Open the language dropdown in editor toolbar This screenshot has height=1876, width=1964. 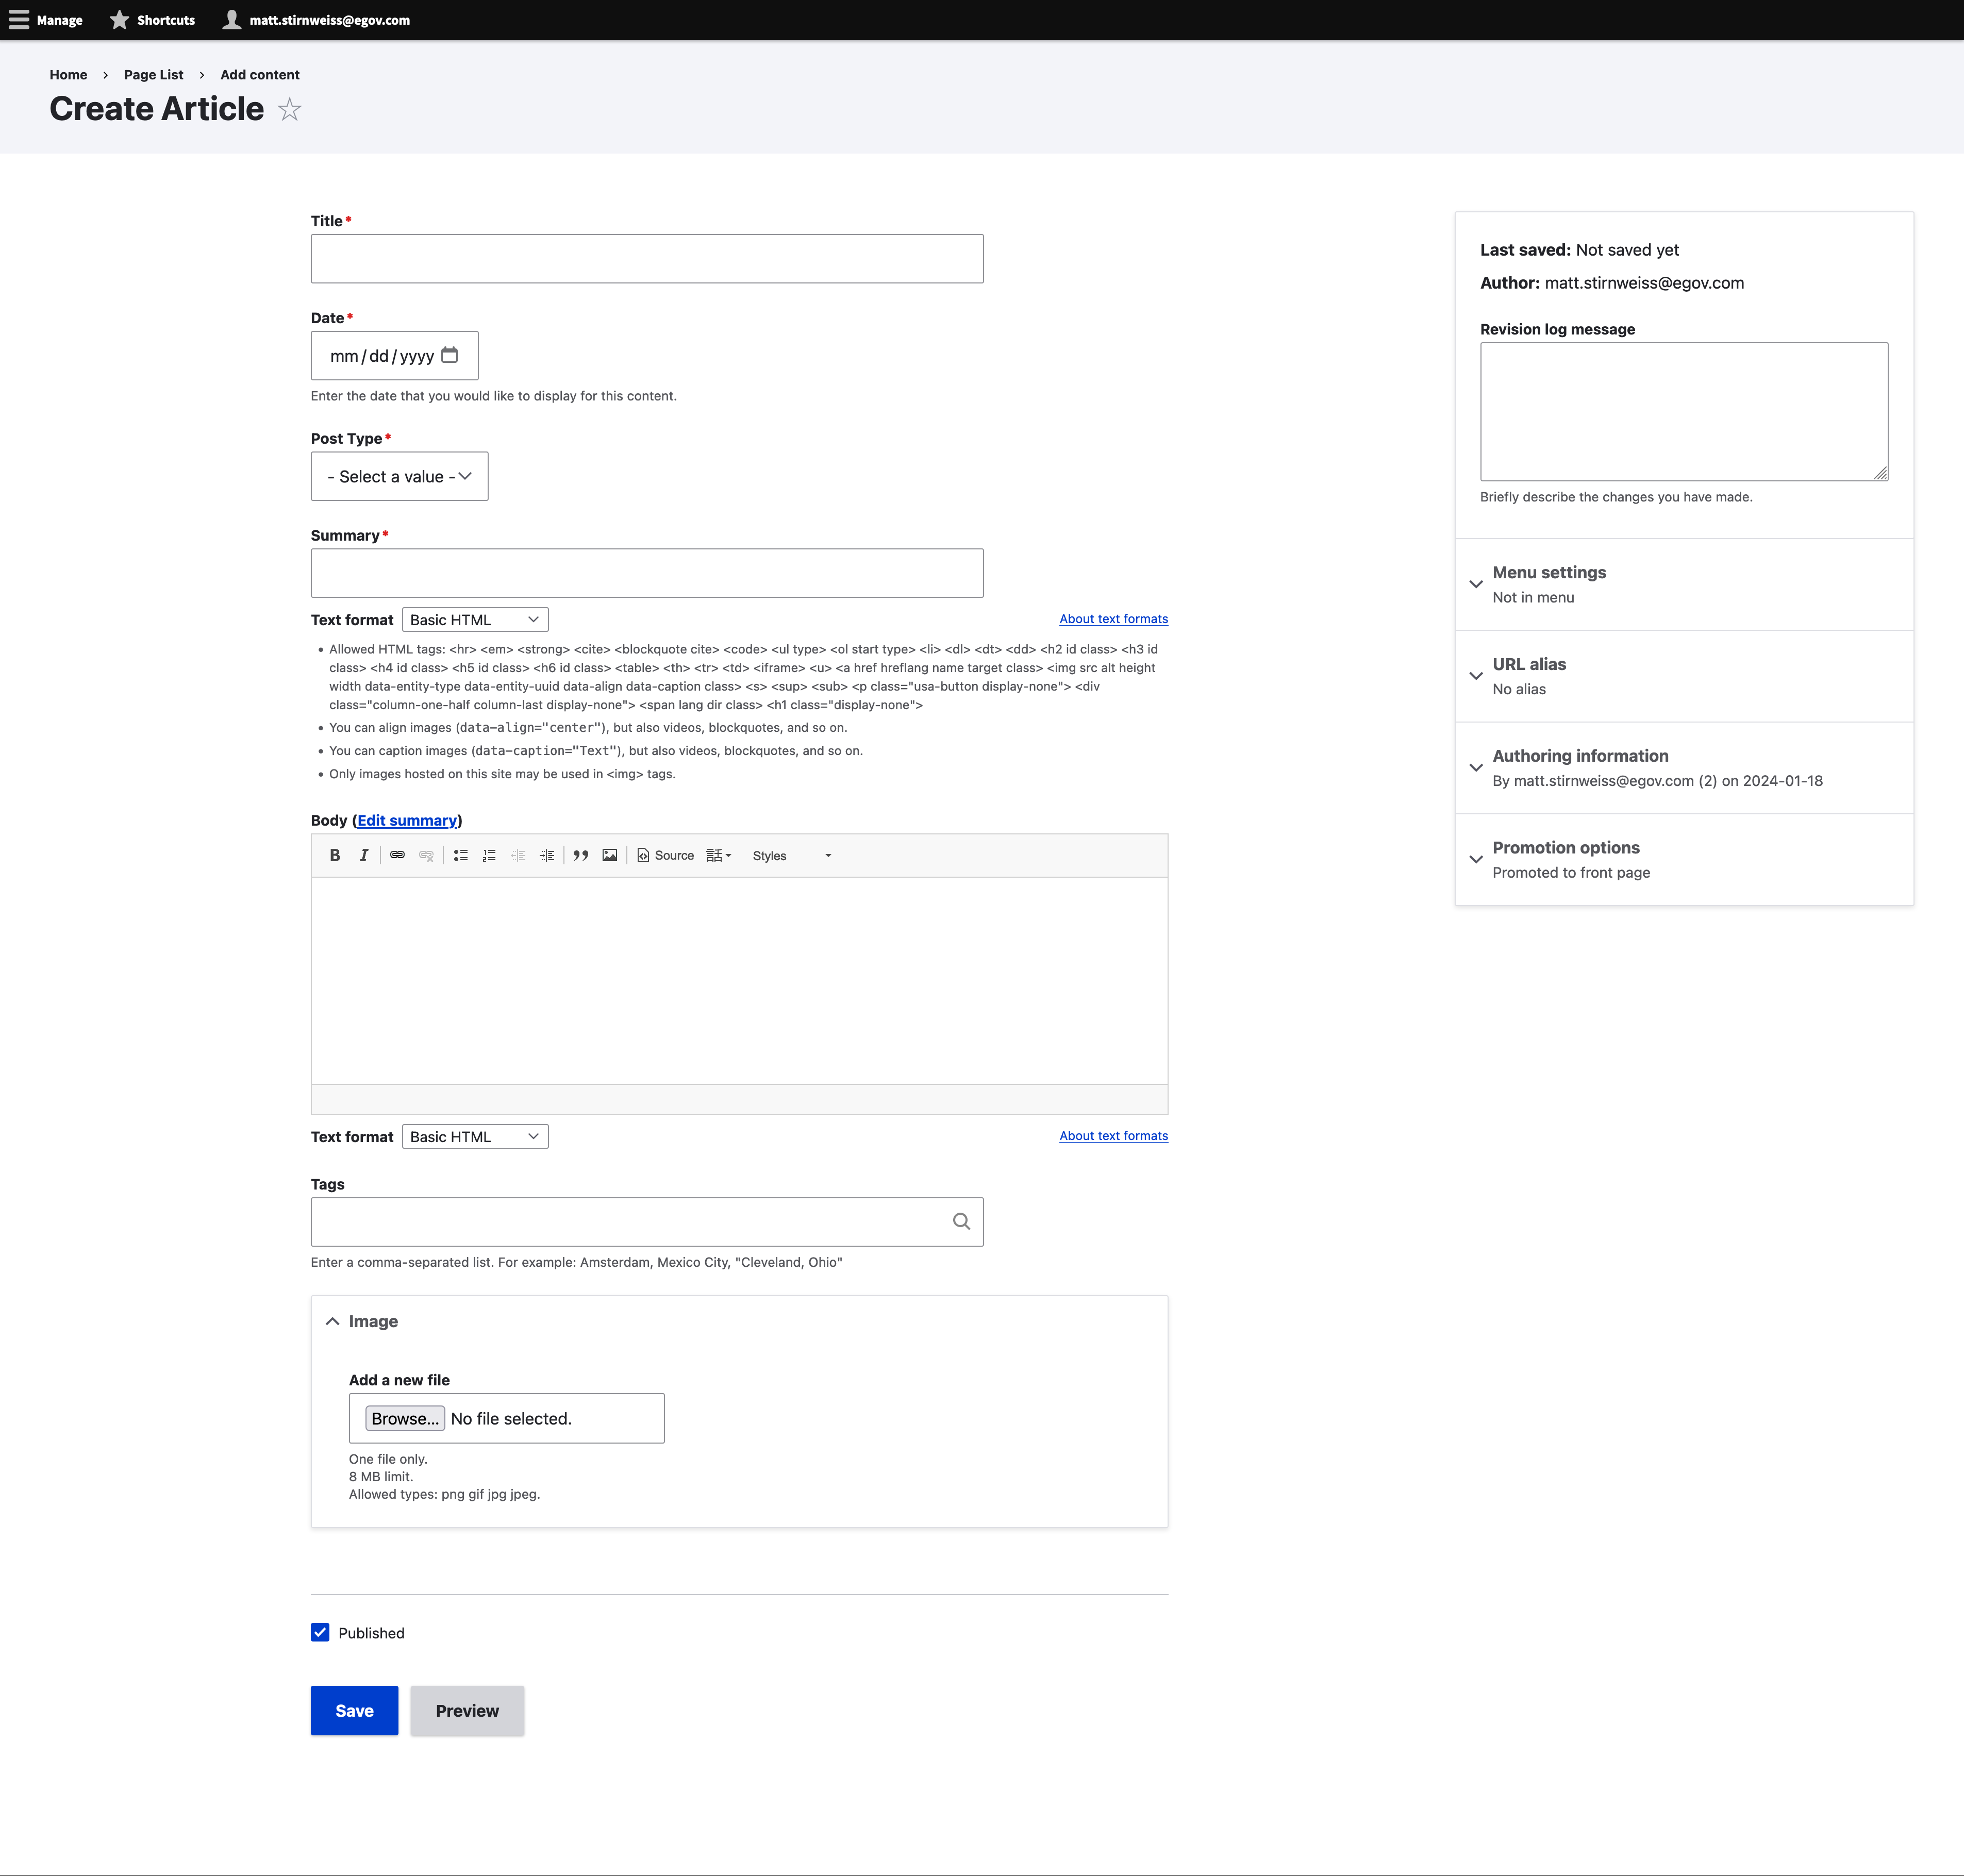click(x=719, y=855)
